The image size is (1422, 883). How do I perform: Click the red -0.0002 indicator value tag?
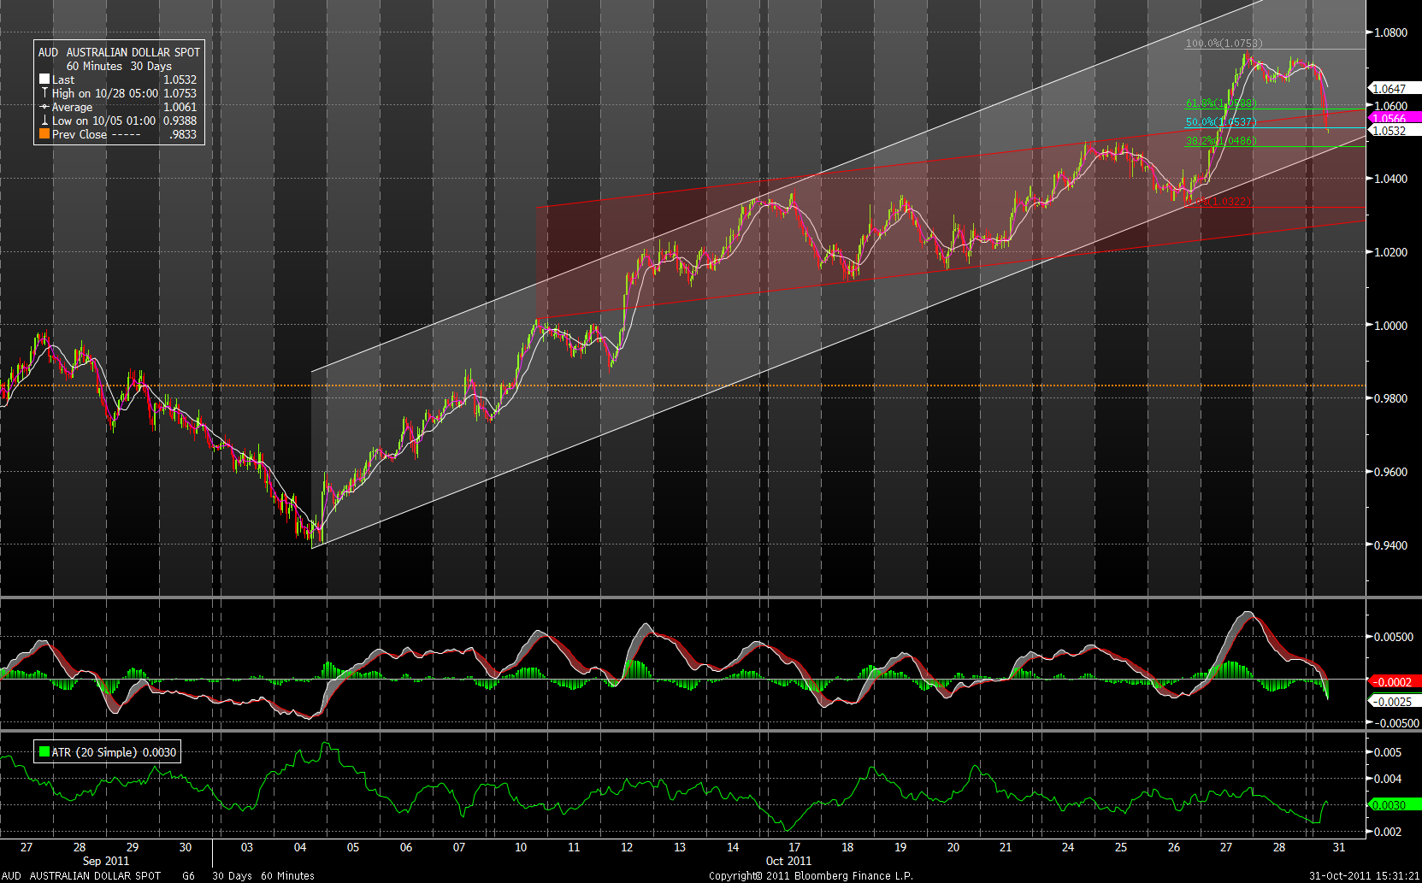[x=1395, y=682]
